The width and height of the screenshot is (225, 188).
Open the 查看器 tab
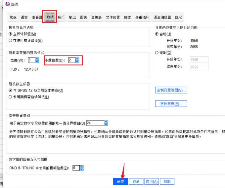click(x=37, y=18)
